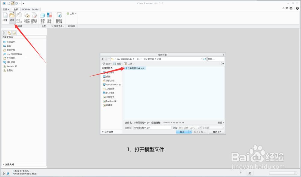Open selection filter combo box in status bar
Screen dimensions: 301x177
tap(283, 173)
